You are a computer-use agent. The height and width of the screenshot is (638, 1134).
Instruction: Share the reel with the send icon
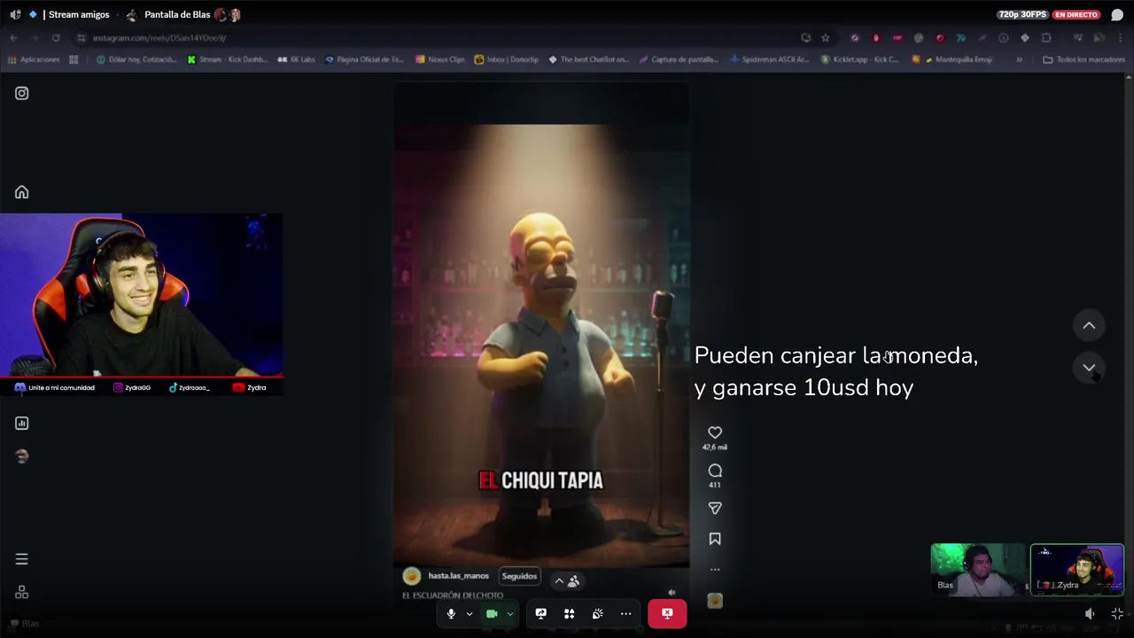click(x=715, y=508)
